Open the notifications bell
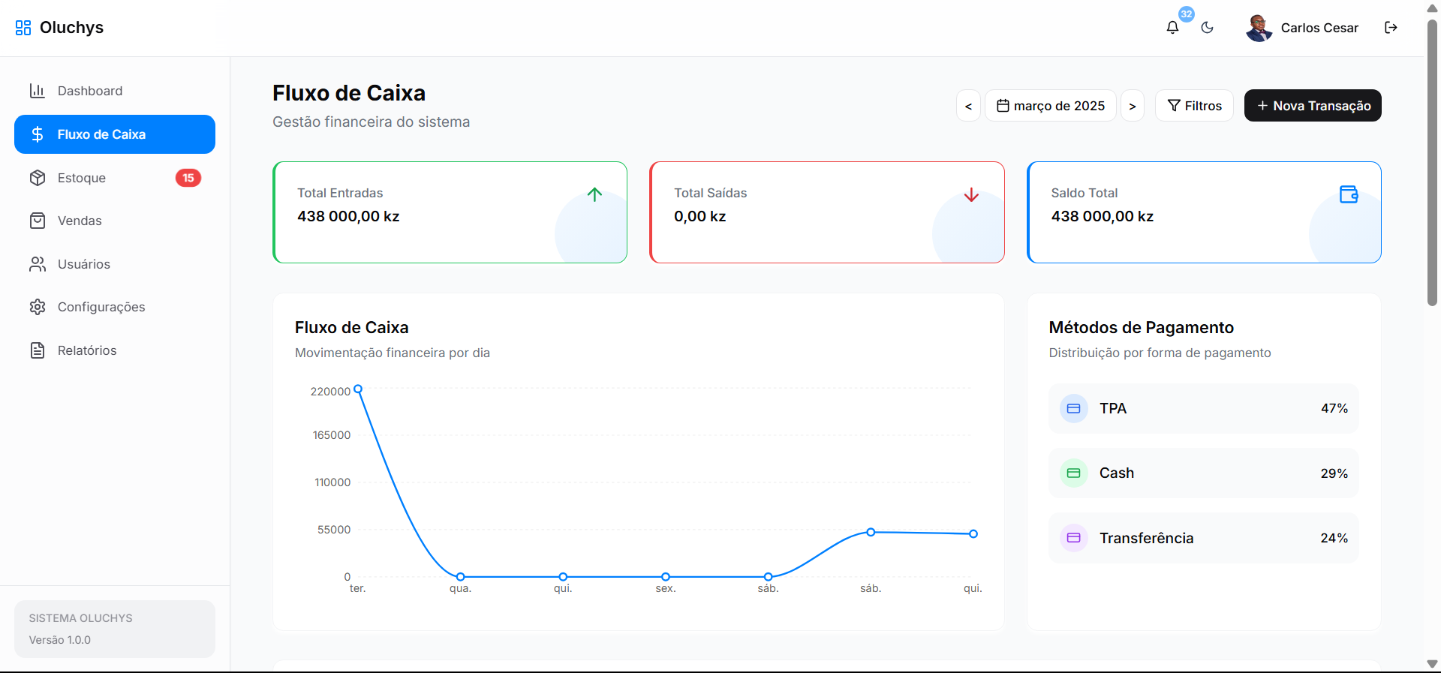 [1172, 28]
